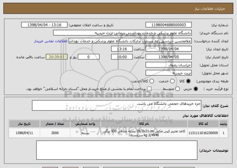
Task: Click the remaining days field showing 0
Action: point(88,57)
